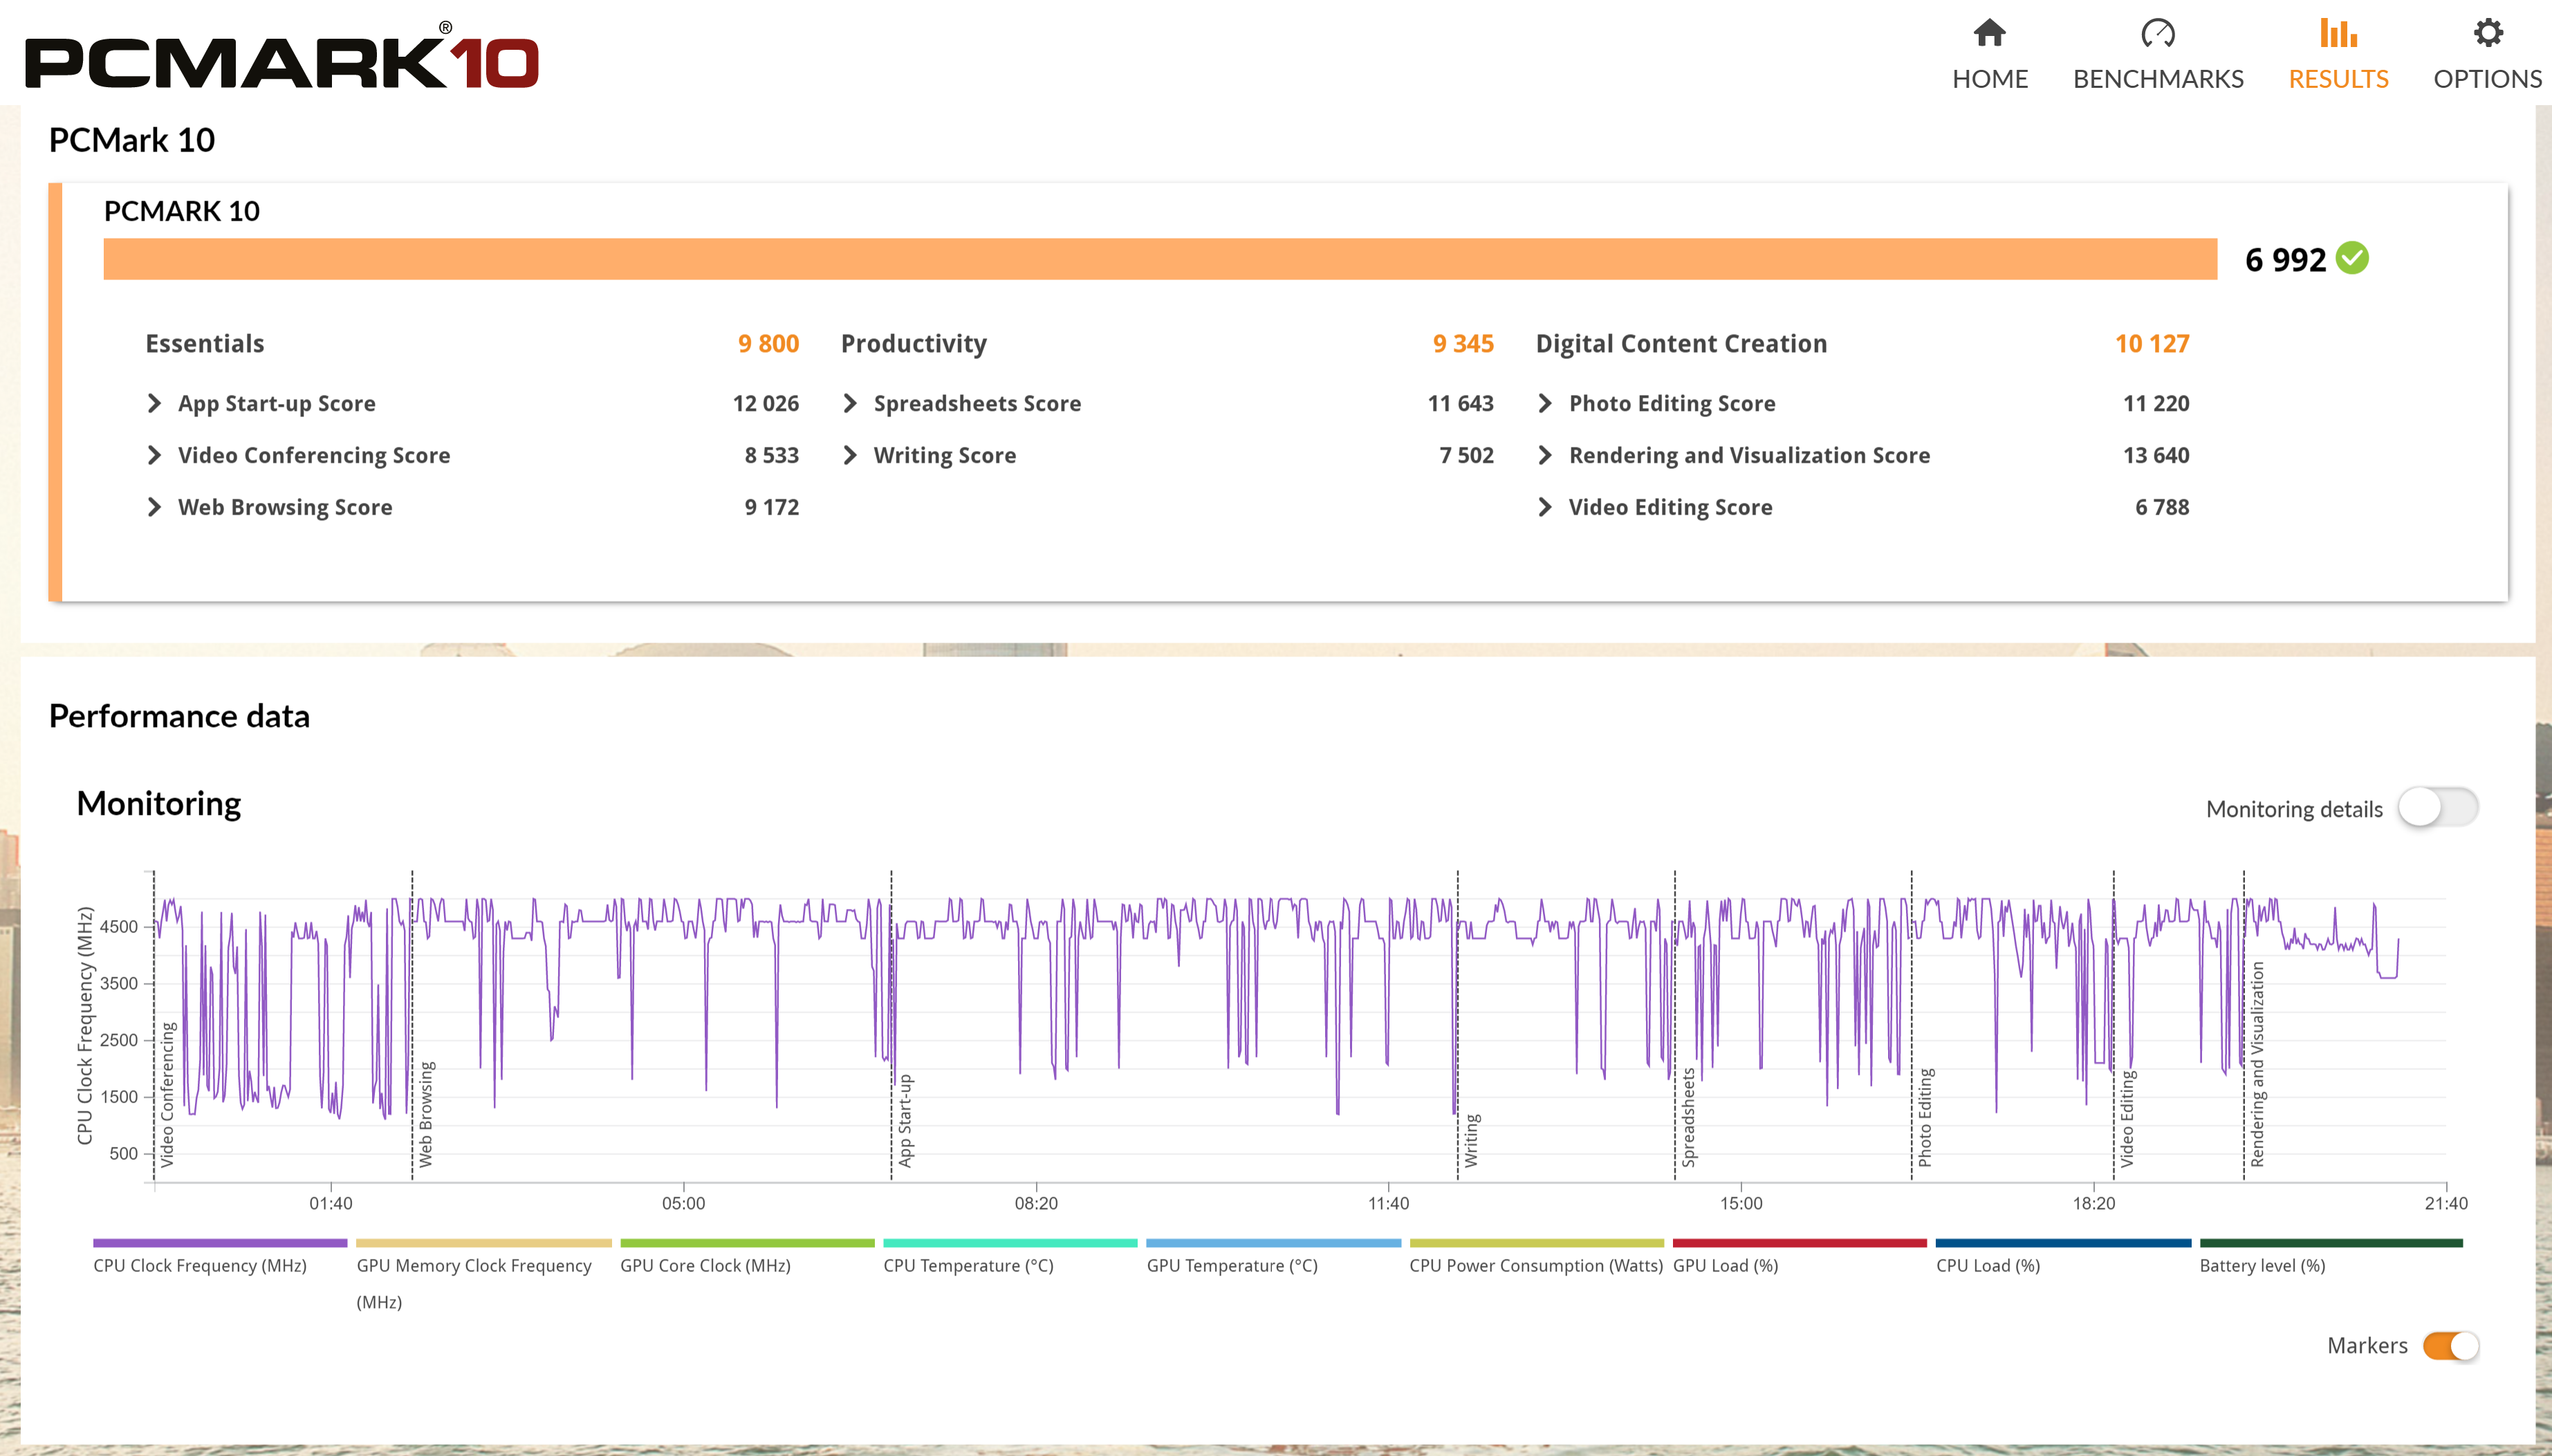The height and width of the screenshot is (1456, 2552).
Task: Click the Rendering and Visualization chart marker
Action: click(2257, 1064)
